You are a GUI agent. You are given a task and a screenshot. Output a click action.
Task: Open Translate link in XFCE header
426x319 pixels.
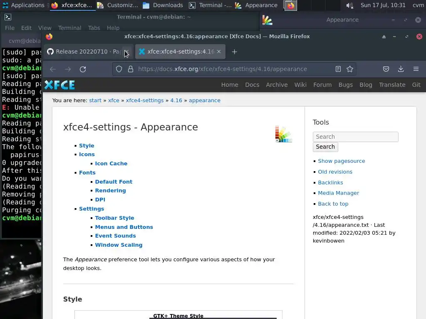pyautogui.click(x=392, y=85)
